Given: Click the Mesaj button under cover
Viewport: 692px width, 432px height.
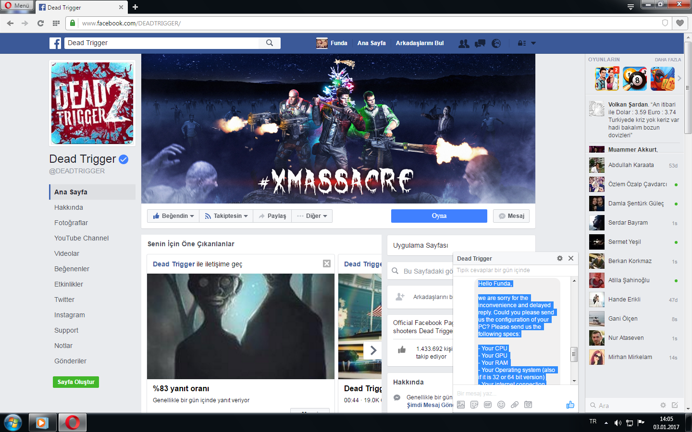Looking at the screenshot, I should click(x=511, y=216).
